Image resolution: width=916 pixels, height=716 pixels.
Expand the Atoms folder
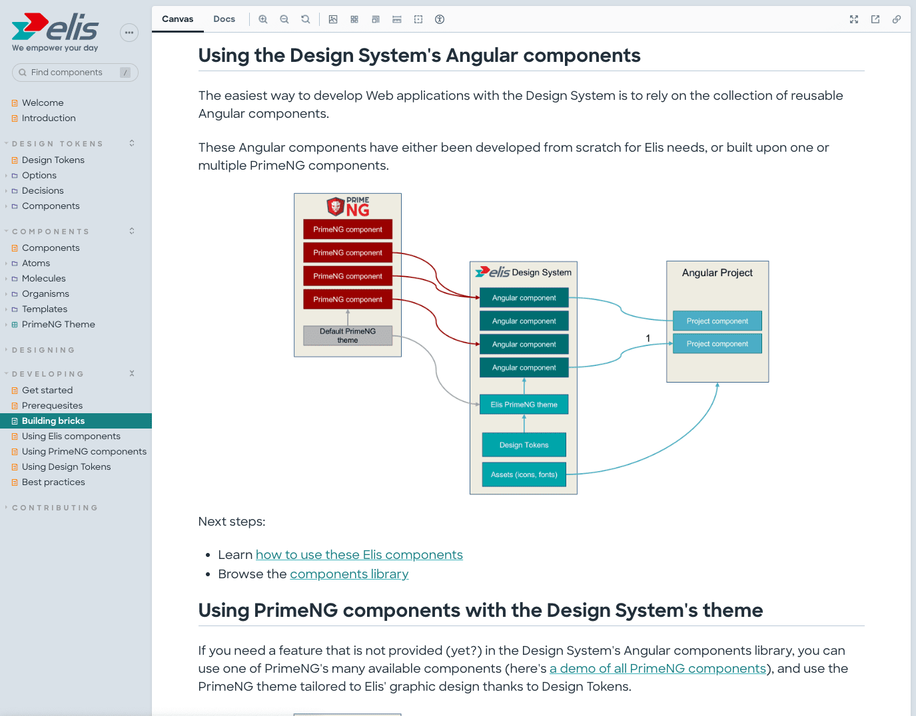36,264
